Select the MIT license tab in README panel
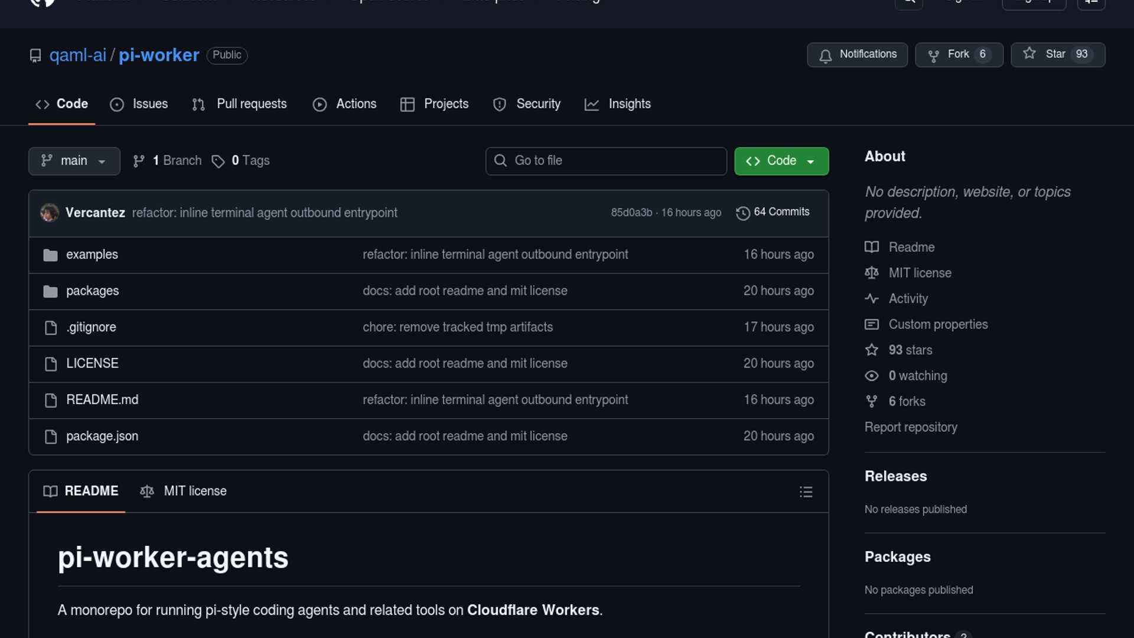The height and width of the screenshot is (638, 1134). [x=183, y=491]
